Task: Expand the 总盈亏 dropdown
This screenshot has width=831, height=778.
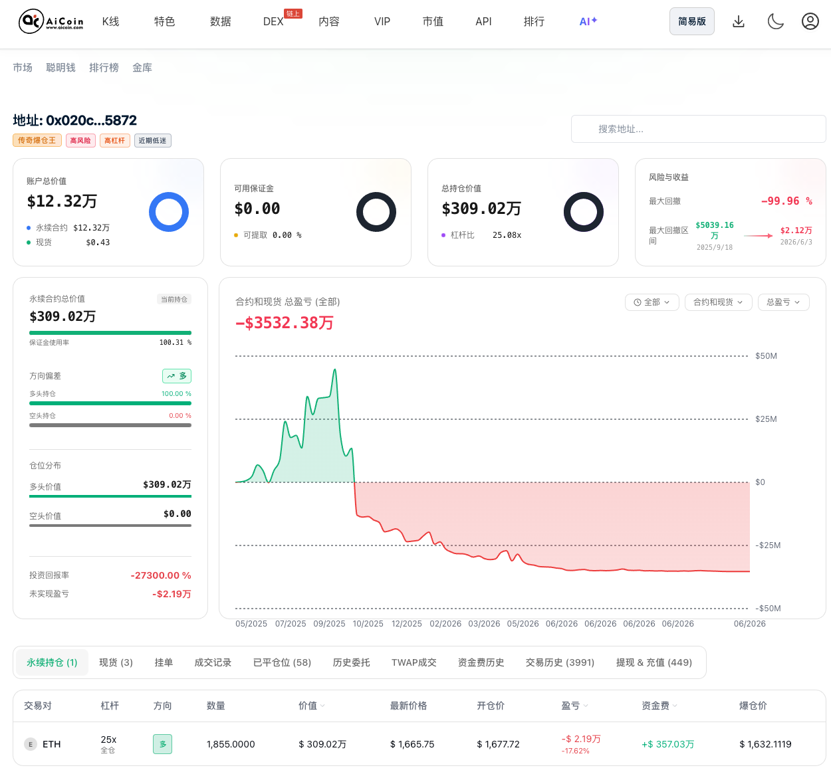Action: tap(784, 302)
